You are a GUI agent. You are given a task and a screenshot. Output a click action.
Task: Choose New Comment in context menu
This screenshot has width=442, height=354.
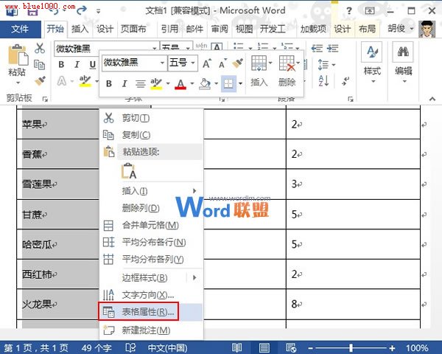[x=152, y=330]
